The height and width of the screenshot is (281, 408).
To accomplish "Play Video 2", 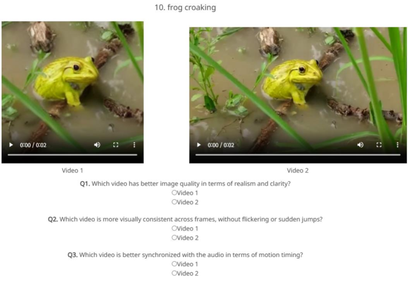I will click(198, 145).
